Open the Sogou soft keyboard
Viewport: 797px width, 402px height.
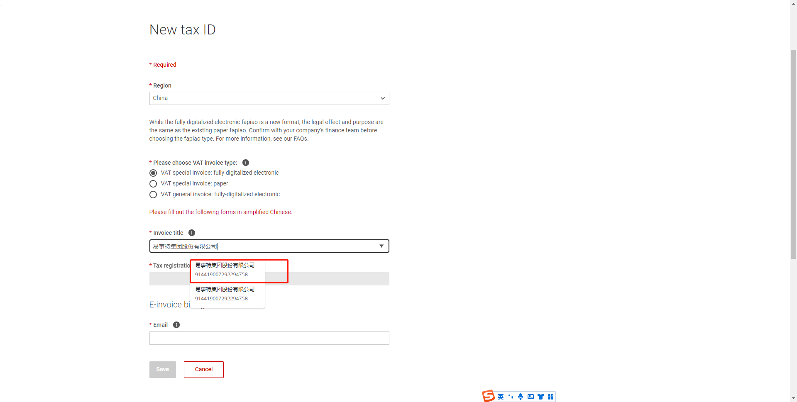[x=531, y=397]
